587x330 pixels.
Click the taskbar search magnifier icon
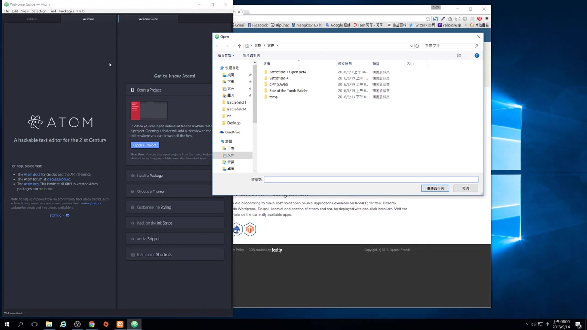(21, 324)
